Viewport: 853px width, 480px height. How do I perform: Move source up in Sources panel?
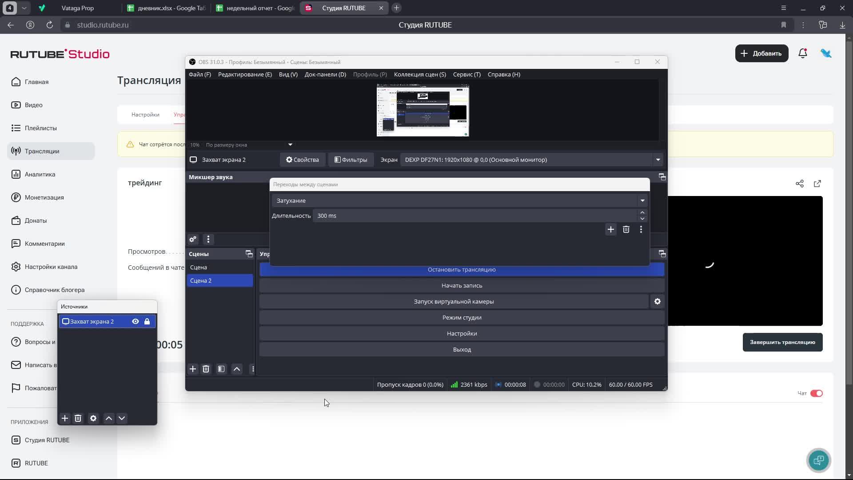[x=109, y=418]
